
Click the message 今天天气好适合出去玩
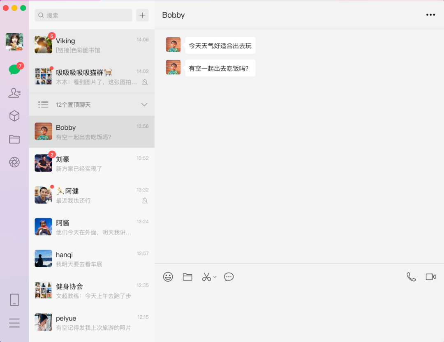click(x=220, y=45)
